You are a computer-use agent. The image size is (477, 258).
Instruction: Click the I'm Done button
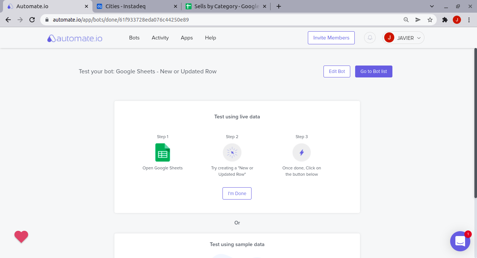(x=237, y=194)
